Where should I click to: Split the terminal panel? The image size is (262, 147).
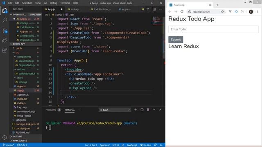(142, 110)
